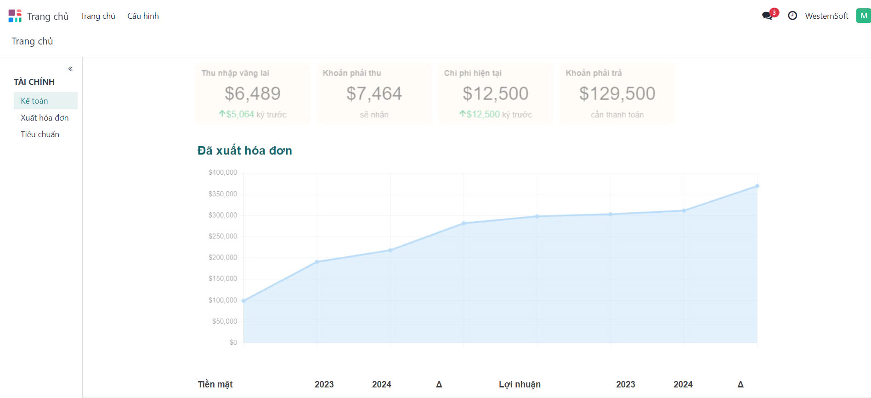Click the first data point on chart
This screenshot has width=871, height=398.
pyautogui.click(x=243, y=301)
